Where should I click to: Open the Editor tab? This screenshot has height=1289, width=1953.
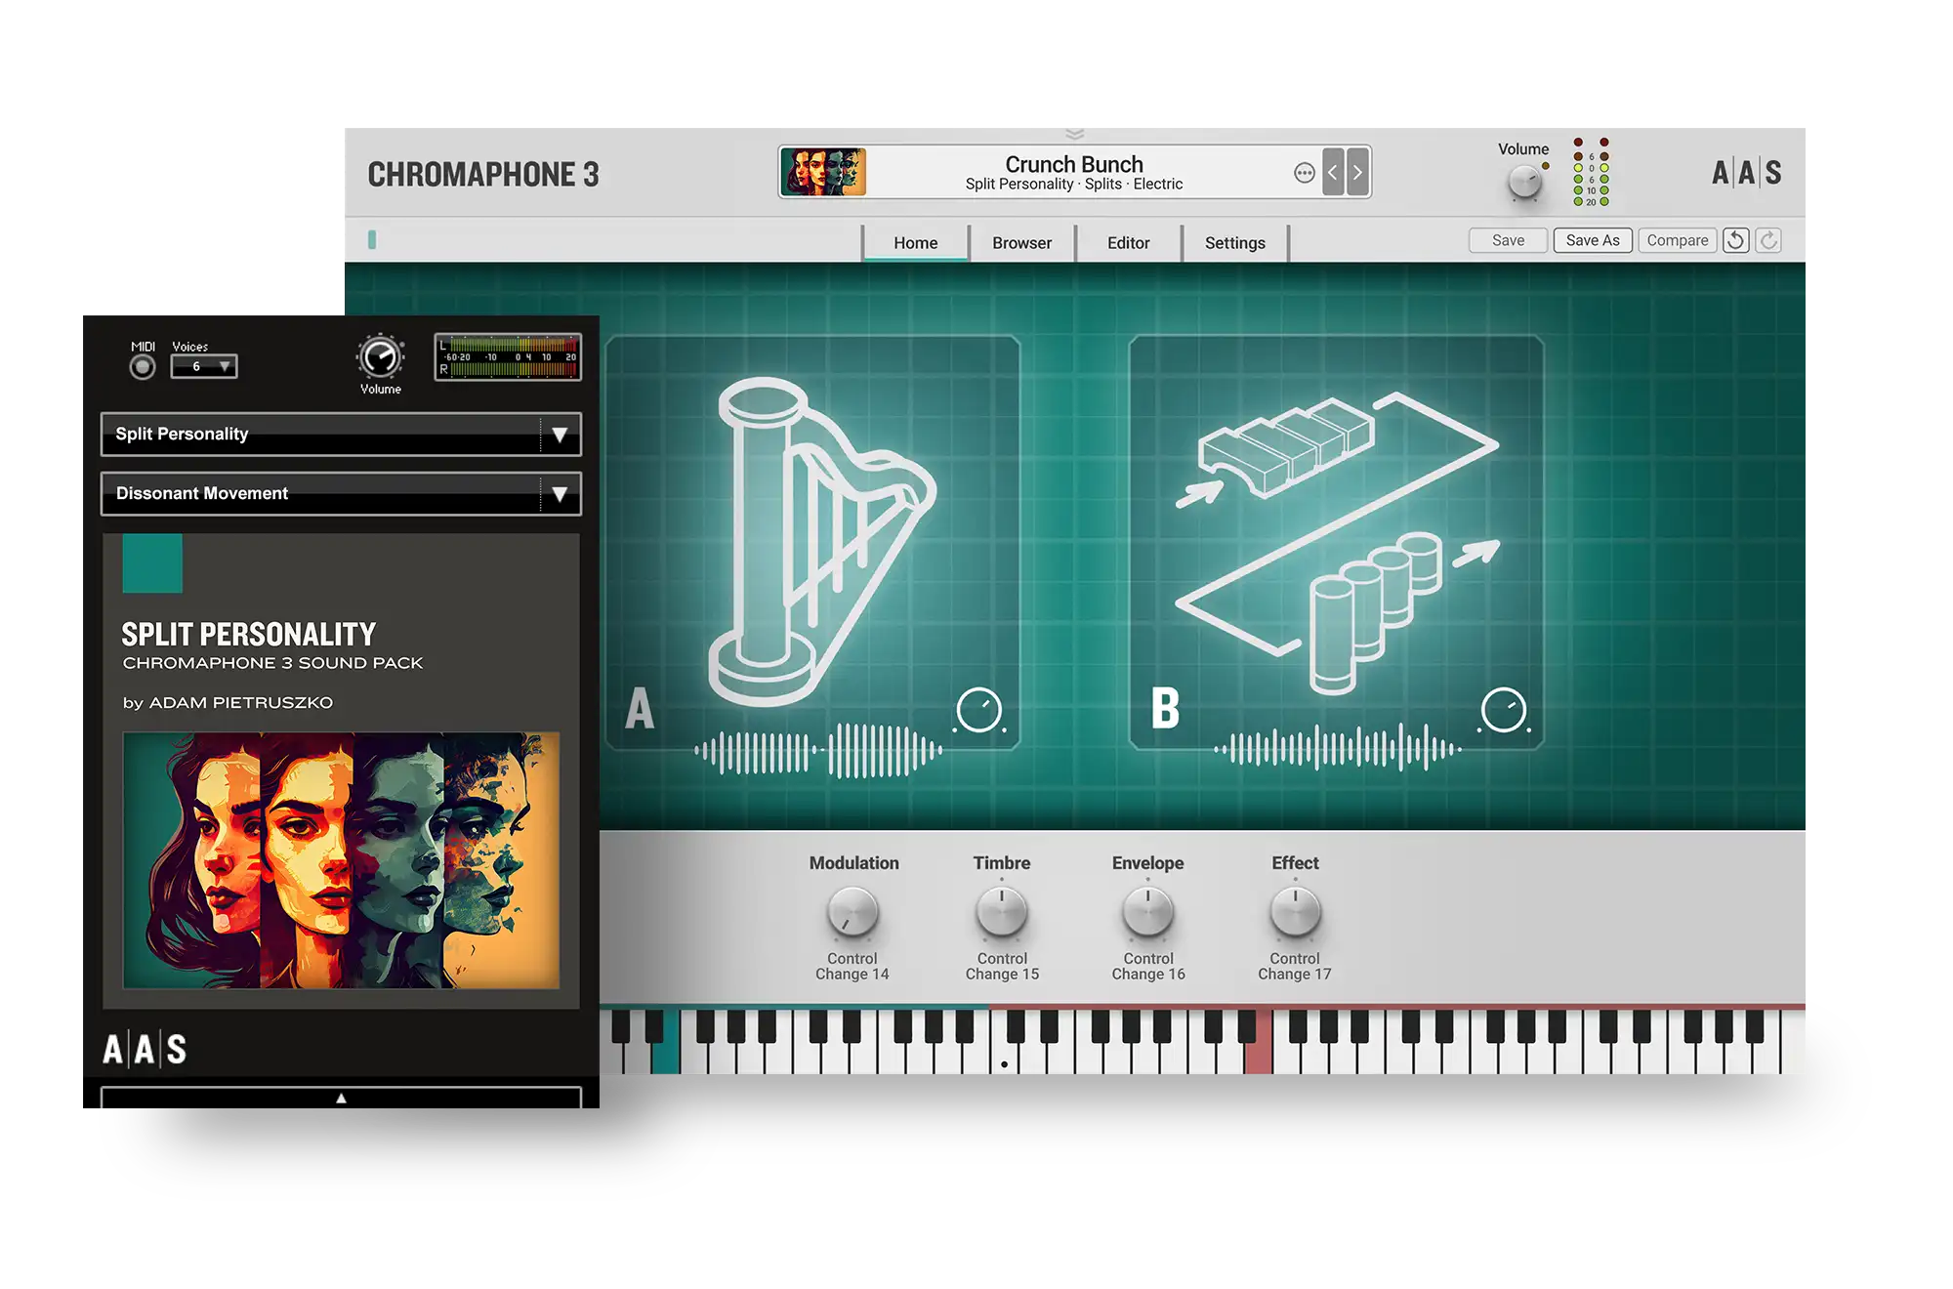(1128, 243)
